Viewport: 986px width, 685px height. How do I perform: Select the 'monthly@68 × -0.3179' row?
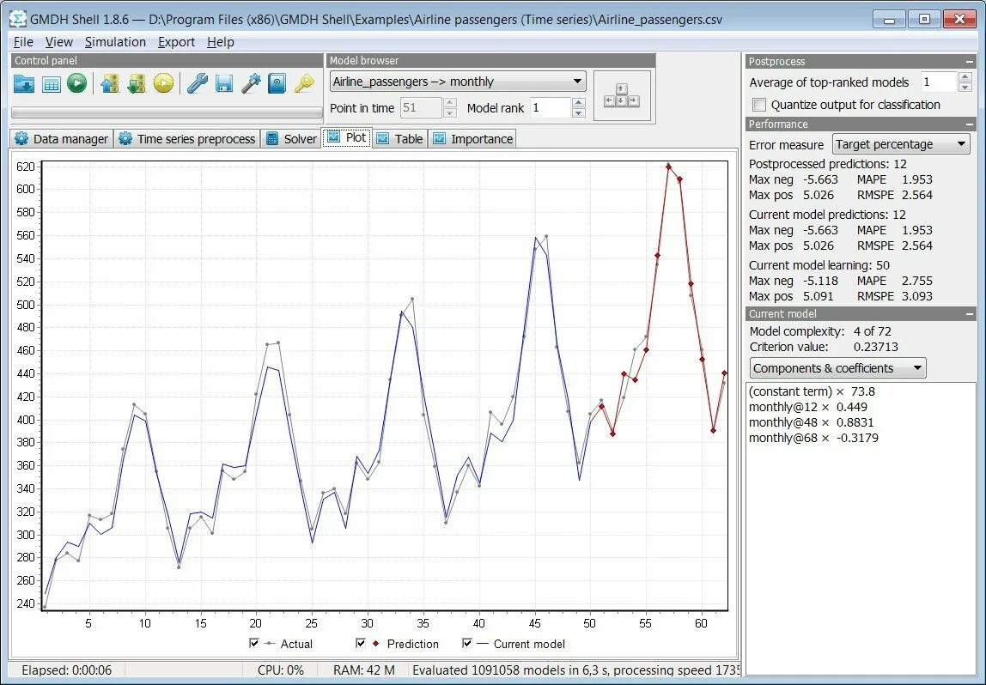click(813, 438)
